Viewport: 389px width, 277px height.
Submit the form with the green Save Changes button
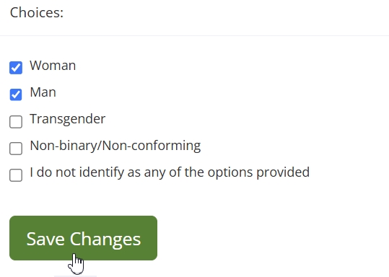(84, 238)
